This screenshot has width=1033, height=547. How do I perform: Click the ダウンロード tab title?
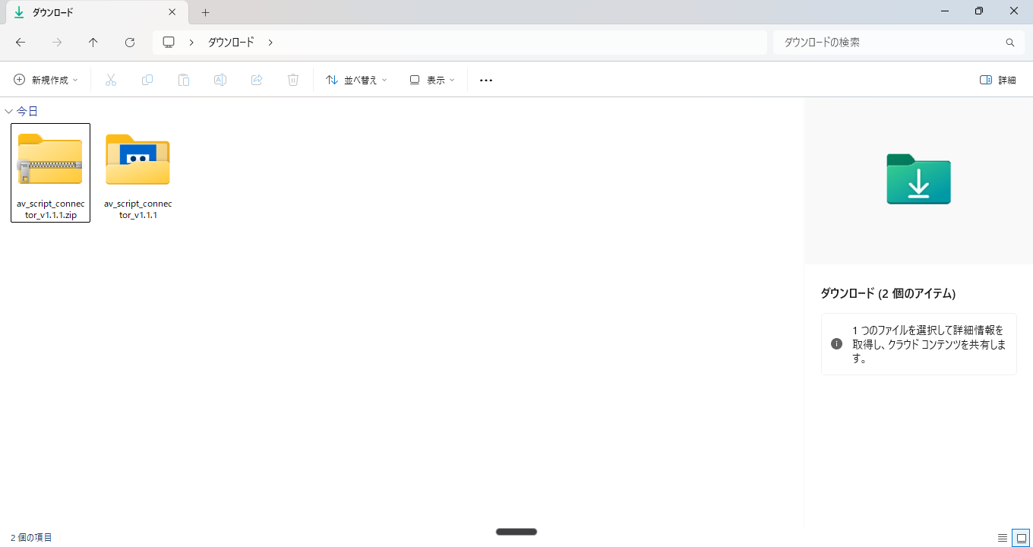[52, 12]
